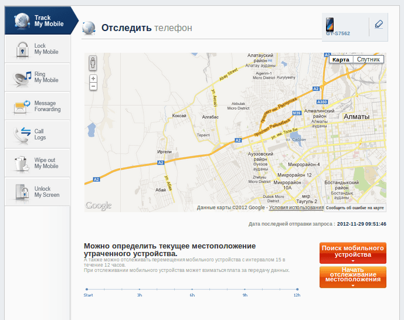Click the Алгабас label on map
Image resolution: width=404 pixels, height=320 pixels.
pyautogui.click(x=211, y=117)
